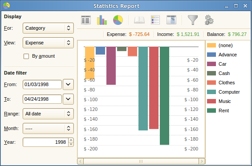The width and height of the screenshot is (252, 166).
Task: Open the To date calendar arrow
Action: pyautogui.click(x=68, y=99)
